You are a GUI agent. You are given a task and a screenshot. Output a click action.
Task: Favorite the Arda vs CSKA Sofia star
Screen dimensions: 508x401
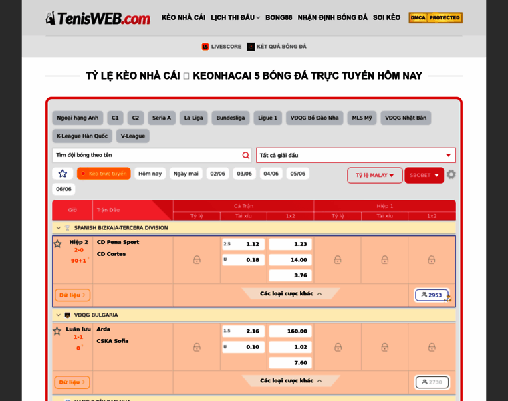click(57, 331)
